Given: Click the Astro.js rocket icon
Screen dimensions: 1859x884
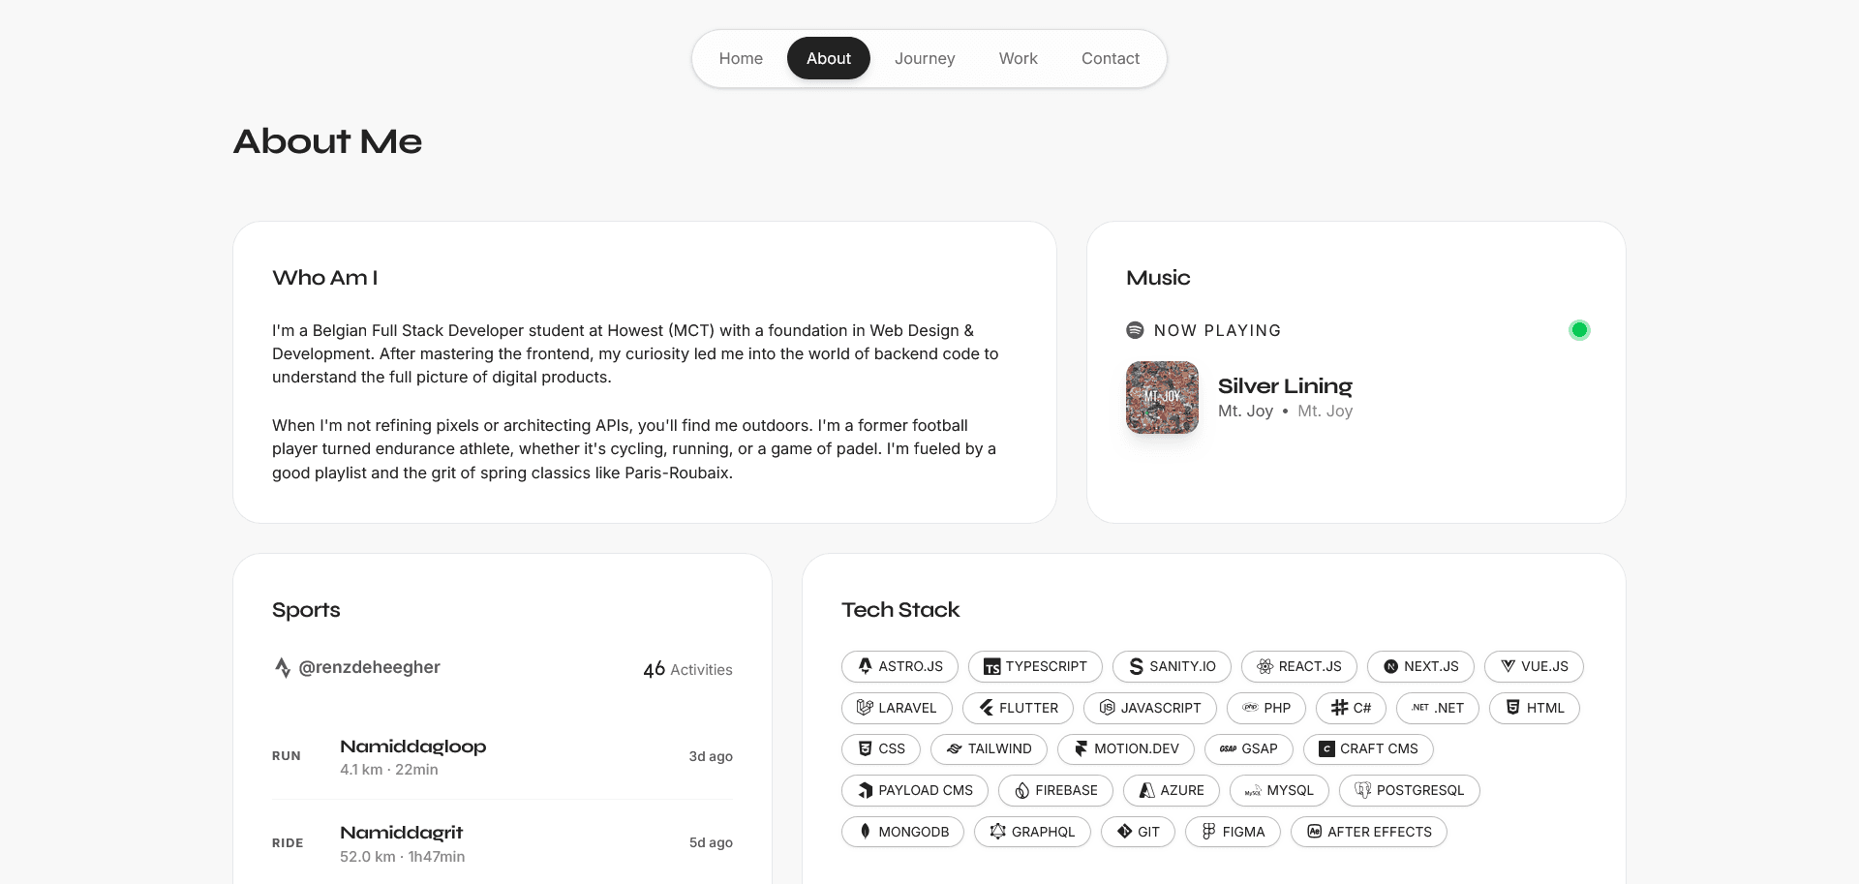Looking at the screenshot, I should click(x=866, y=666).
